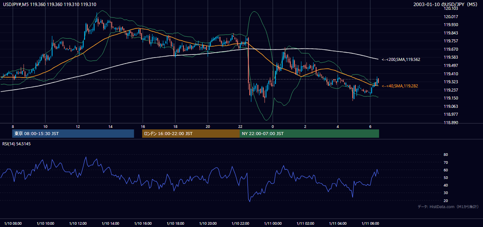
Task: Select the NY 22:00-07:00 JST session bar
Action: [x=309, y=134]
